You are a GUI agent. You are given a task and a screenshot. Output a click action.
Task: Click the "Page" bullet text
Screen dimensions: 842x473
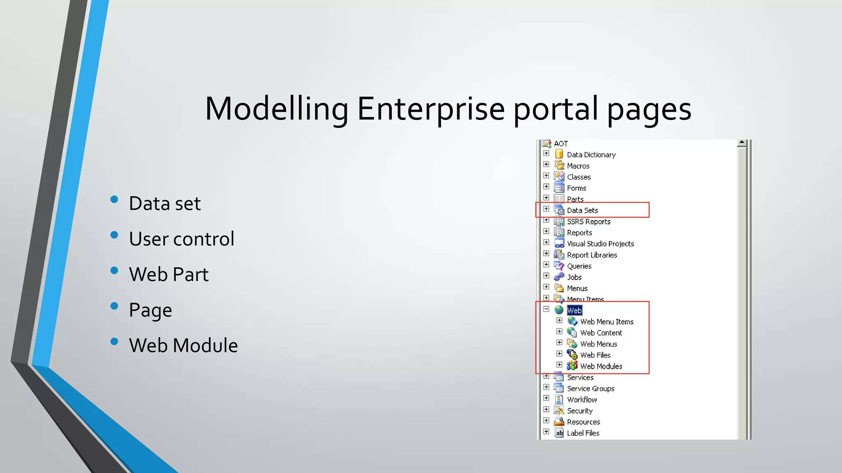[x=150, y=310]
